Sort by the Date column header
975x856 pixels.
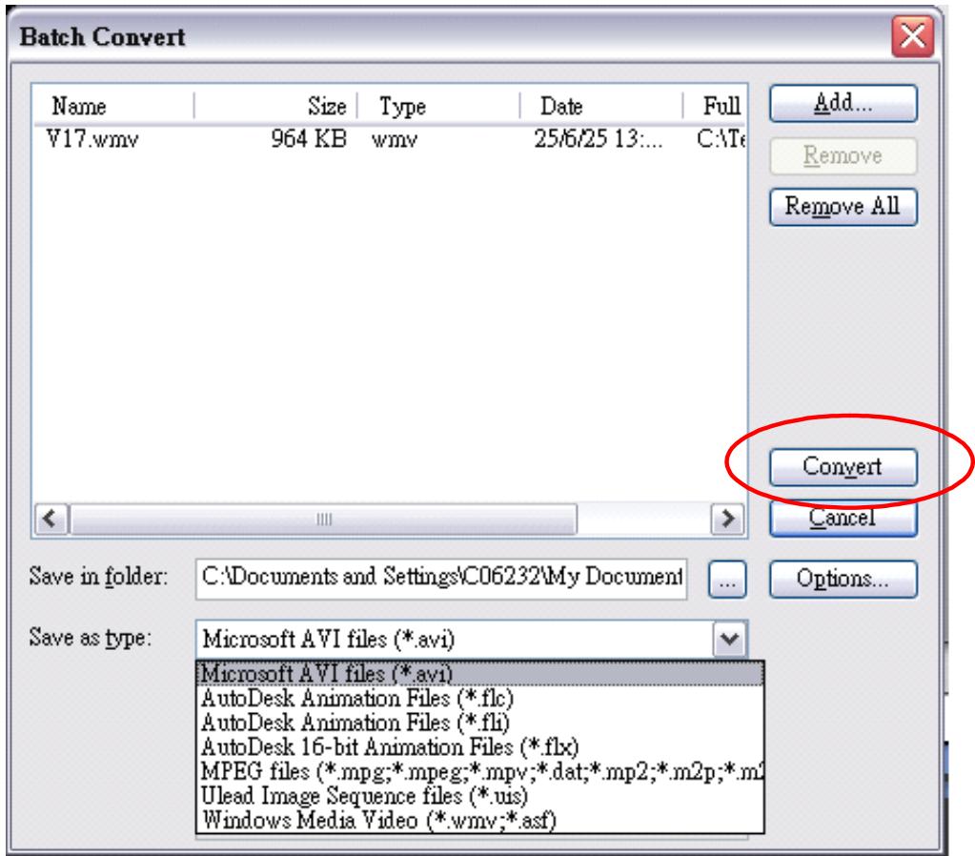pyautogui.click(x=601, y=106)
